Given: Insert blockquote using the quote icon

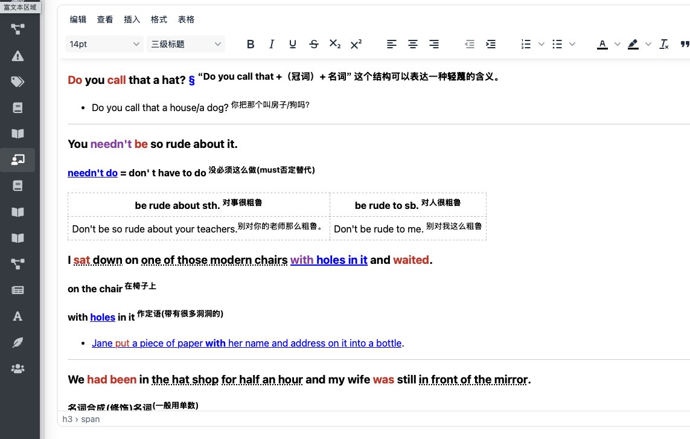Looking at the screenshot, I should coord(685,44).
